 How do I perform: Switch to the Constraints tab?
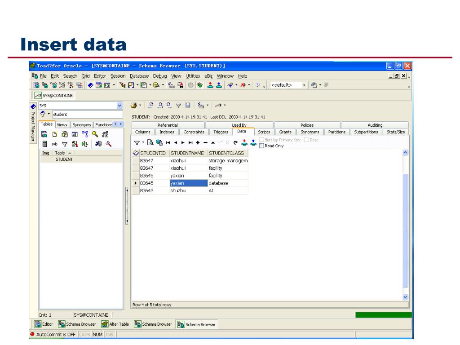pos(194,132)
